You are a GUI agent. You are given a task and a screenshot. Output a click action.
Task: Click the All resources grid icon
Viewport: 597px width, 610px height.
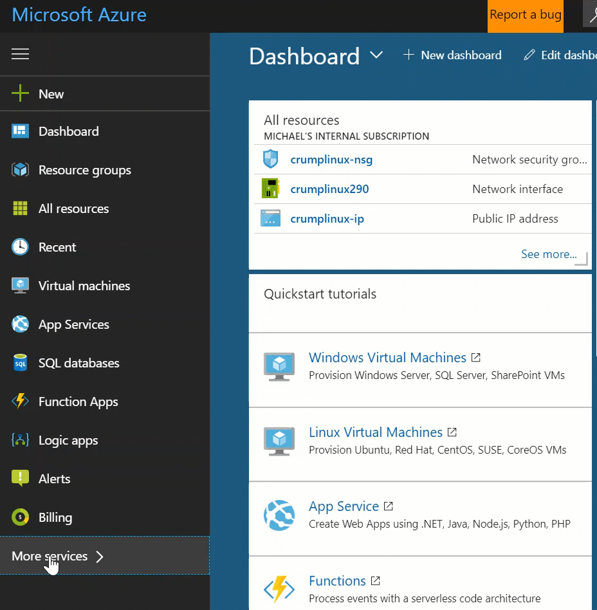click(21, 208)
